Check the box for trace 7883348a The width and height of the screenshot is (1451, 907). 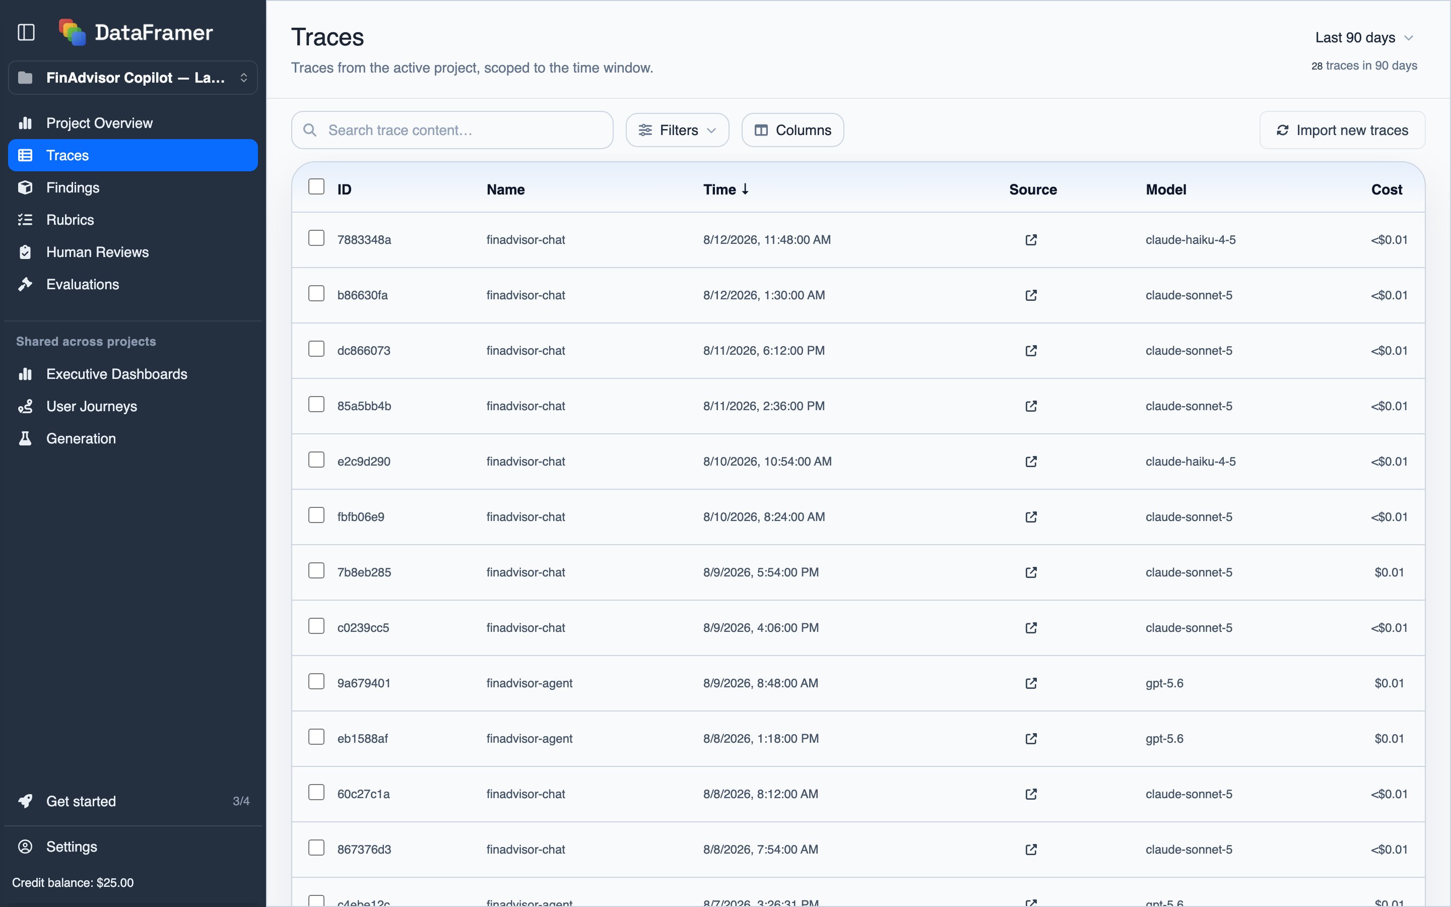point(316,238)
